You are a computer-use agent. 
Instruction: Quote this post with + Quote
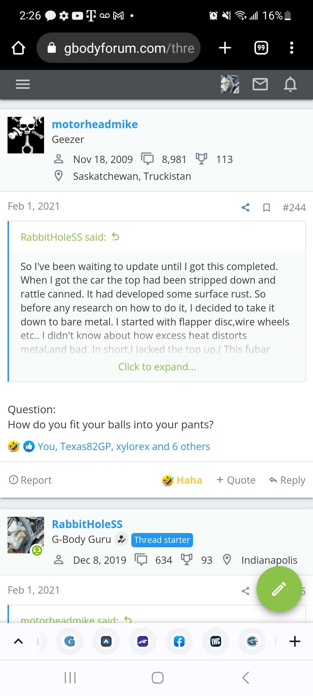point(236,480)
